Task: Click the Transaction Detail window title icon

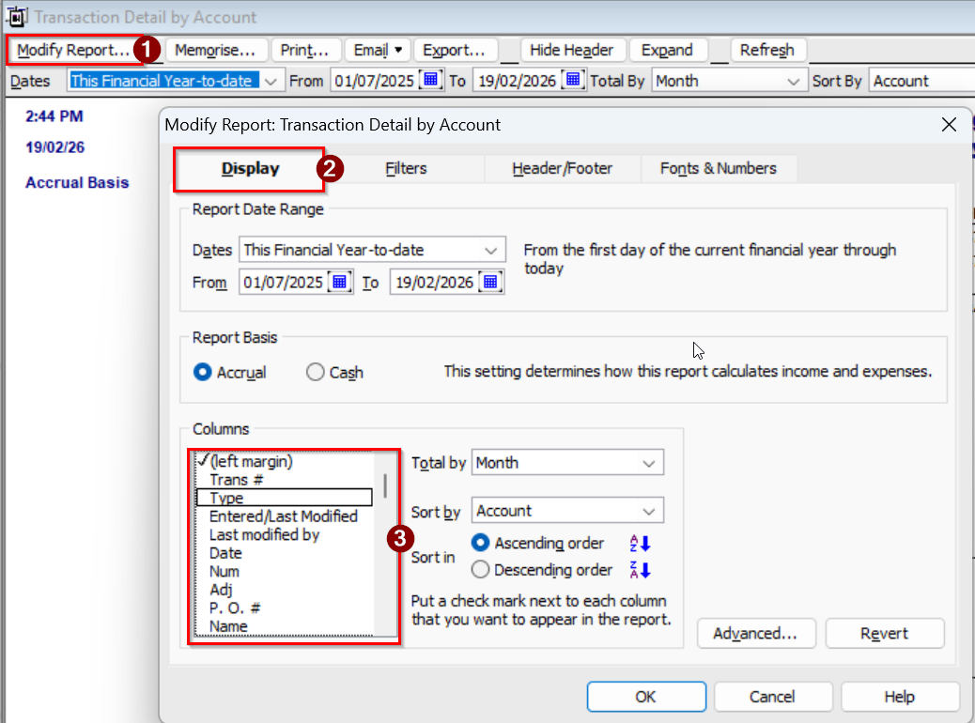Action: (x=17, y=17)
